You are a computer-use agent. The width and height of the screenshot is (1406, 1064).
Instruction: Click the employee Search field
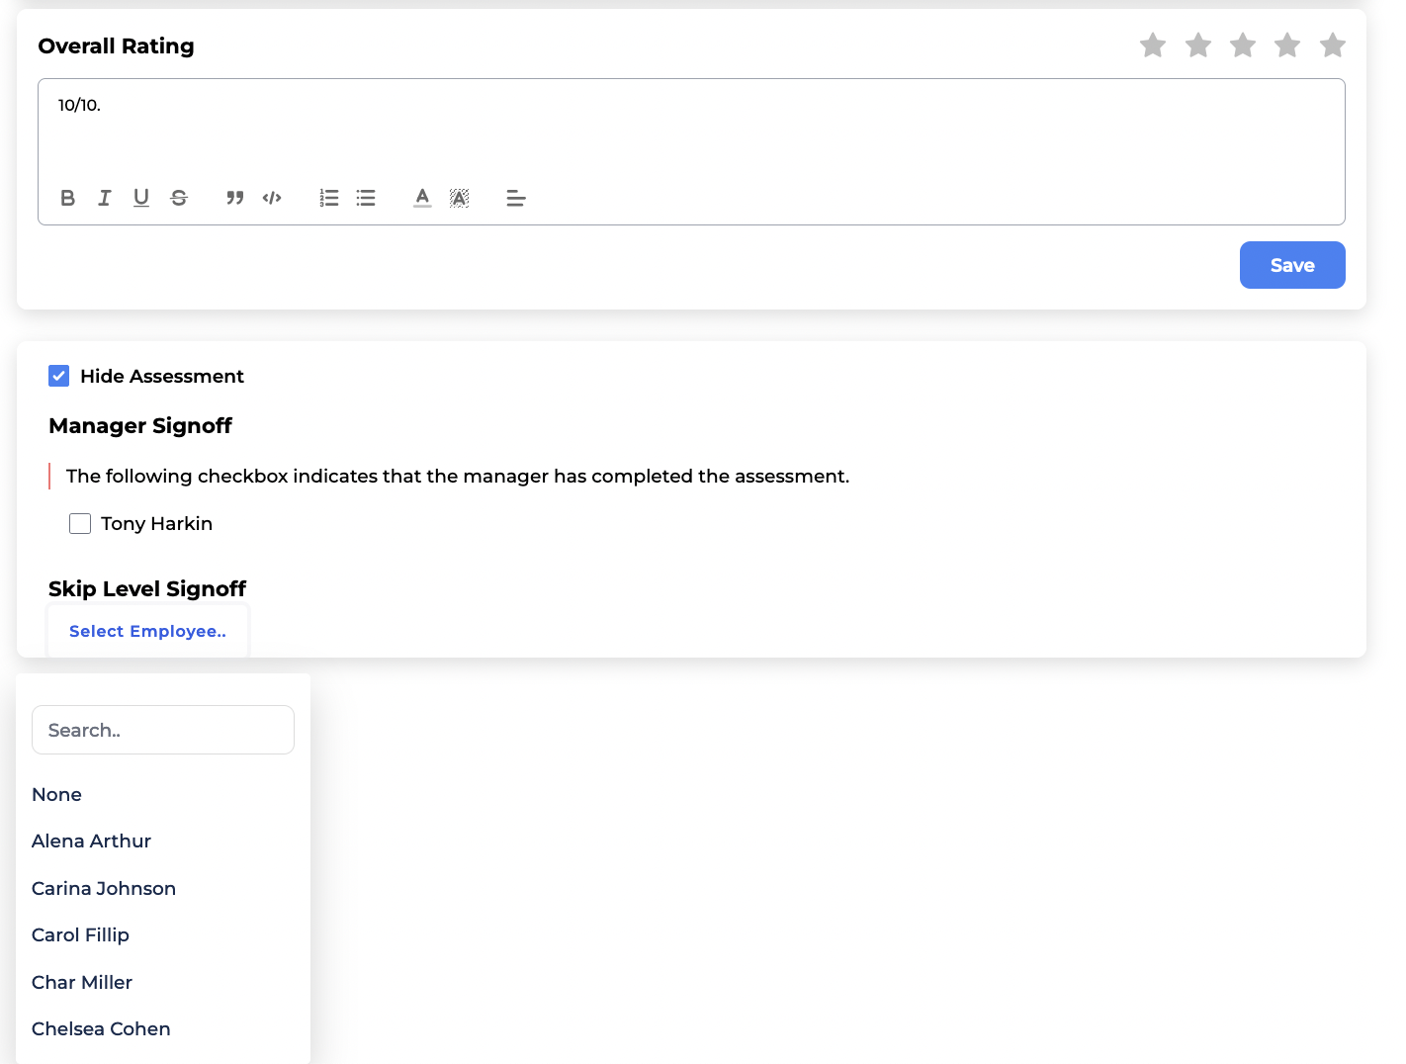point(163,730)
